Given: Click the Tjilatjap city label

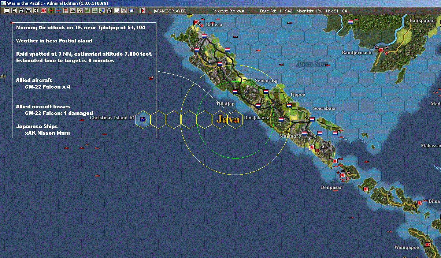Looking at the screenshot, I should 225,104.
